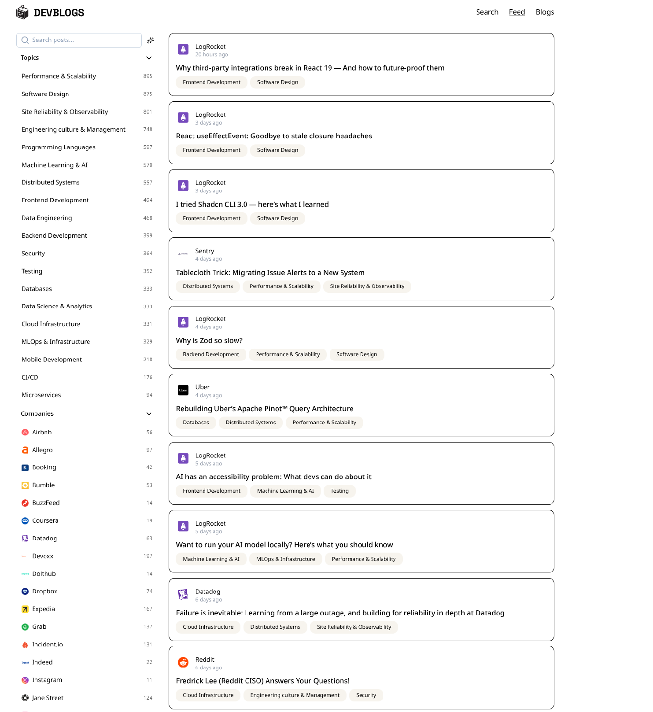The height and width of the screenshot is (712, 653).
Task: Click the Jane Street company icon
Action: 25,697
